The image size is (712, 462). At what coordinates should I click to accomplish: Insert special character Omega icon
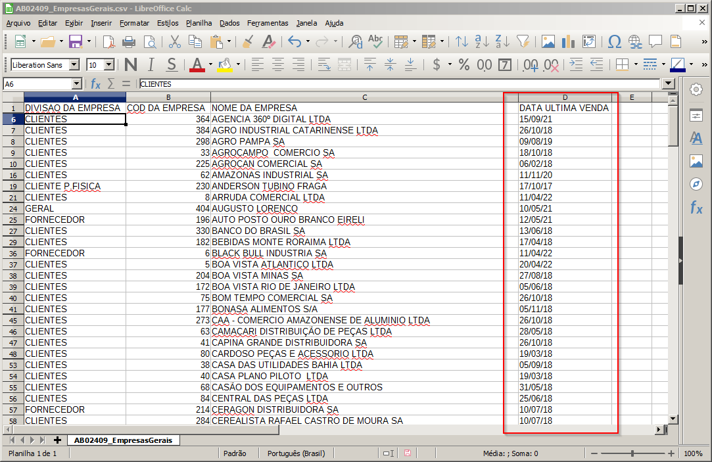615,42
